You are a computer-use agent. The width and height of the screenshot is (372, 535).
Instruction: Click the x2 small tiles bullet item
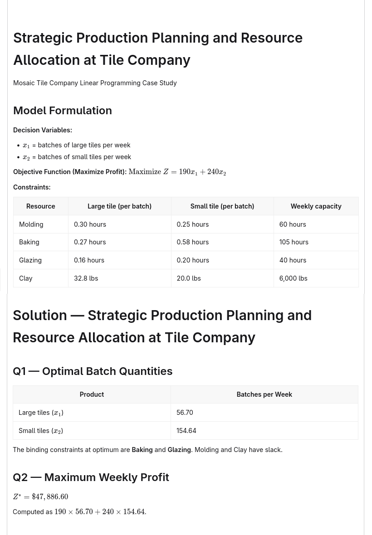tap(77, 157)
